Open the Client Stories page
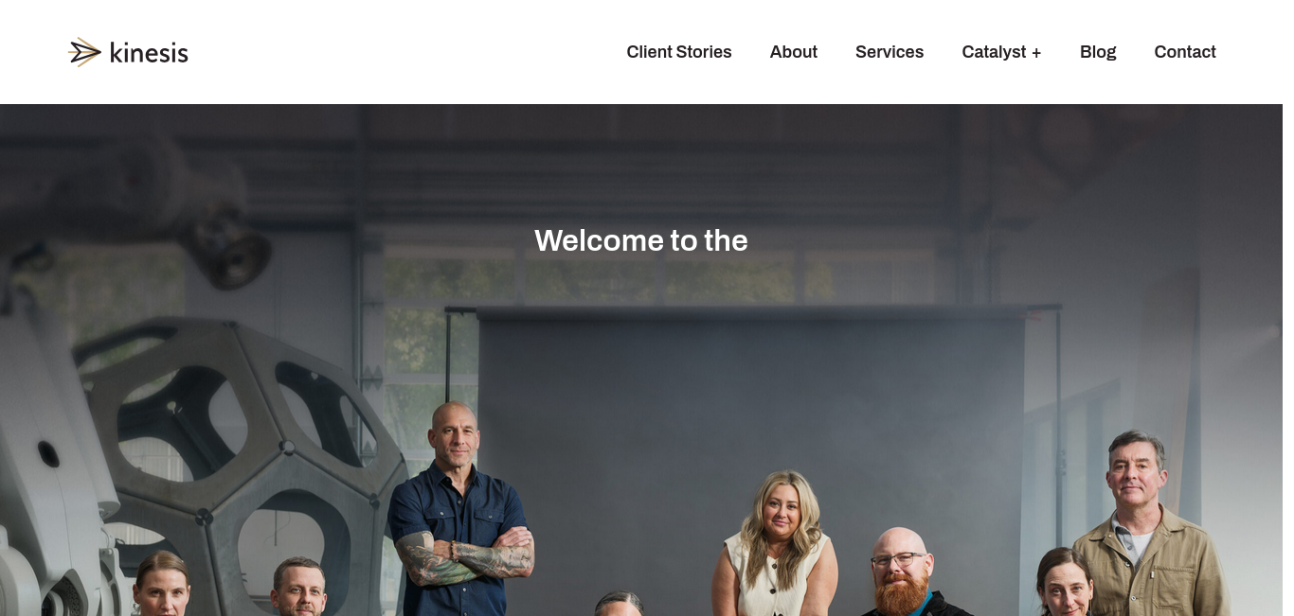The width and height of the screenshot is (1294, 616). point(679,52)
